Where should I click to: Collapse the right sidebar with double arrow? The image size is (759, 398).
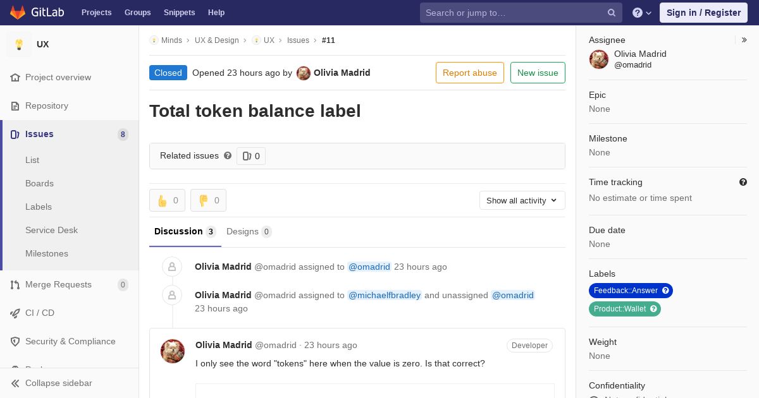pos(744,40)
